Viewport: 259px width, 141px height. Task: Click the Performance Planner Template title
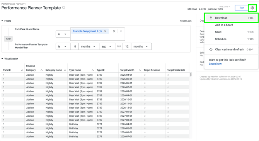pos(31,8)
